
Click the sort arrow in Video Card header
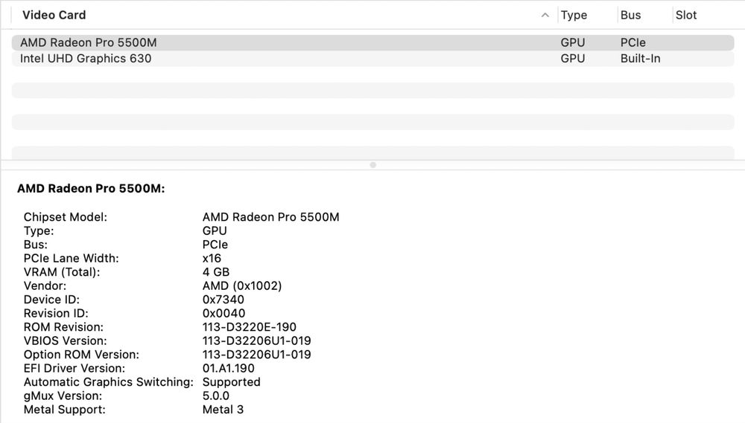[545, 15]
